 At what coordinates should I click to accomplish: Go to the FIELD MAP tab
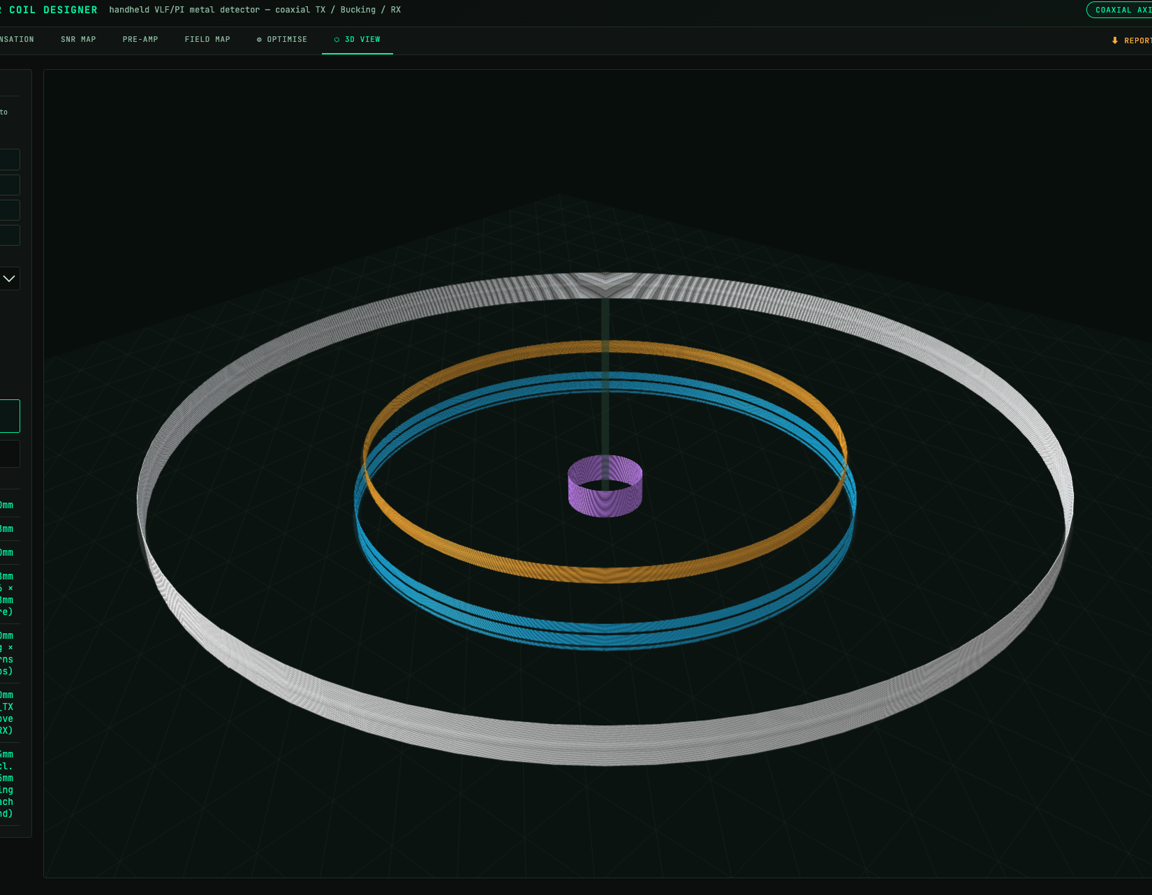pos(207,40)
